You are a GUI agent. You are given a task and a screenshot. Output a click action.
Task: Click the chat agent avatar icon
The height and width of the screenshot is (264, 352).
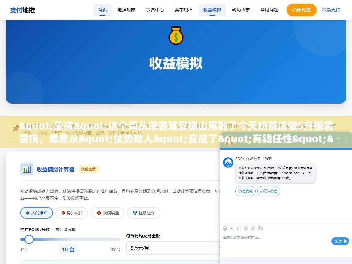[x=228, y=162]
